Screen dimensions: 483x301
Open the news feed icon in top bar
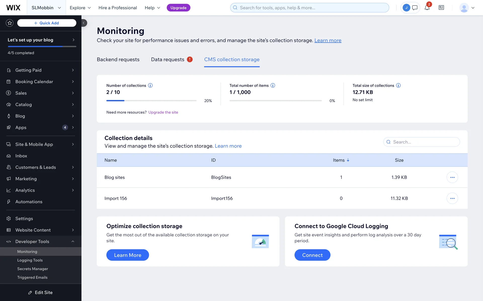441,8
